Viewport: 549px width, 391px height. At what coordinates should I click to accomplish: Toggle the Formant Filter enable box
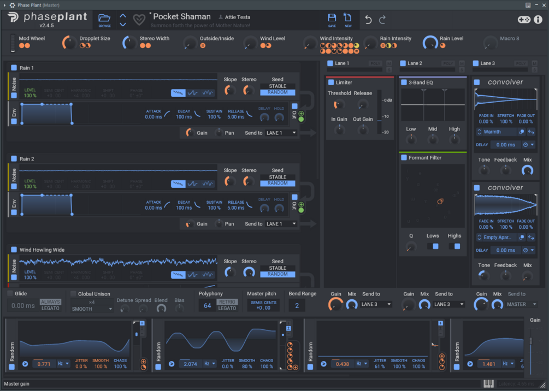click(404, 157)
